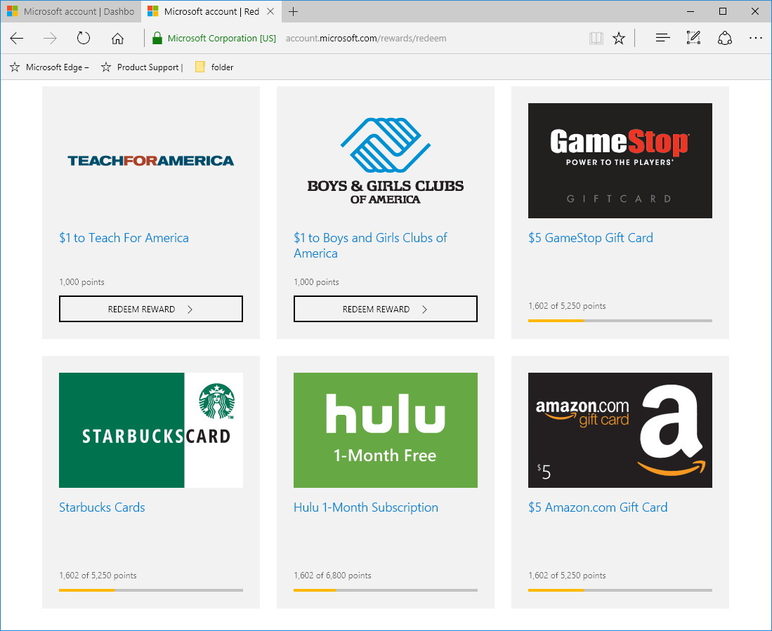772x631 pixels.
Task: Click the green security padlock icon
Action: [157, 39]
